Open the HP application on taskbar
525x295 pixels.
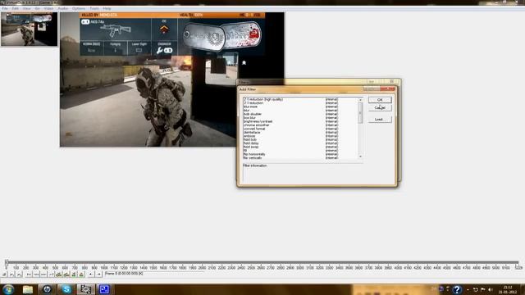coord(47,289)
